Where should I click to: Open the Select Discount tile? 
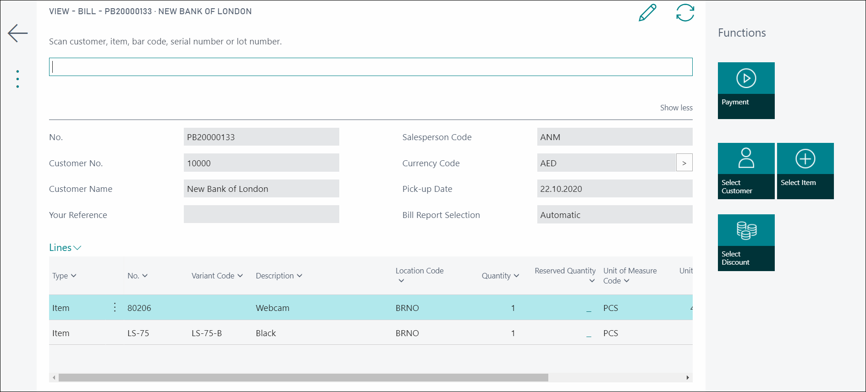[x=746, y=243]
